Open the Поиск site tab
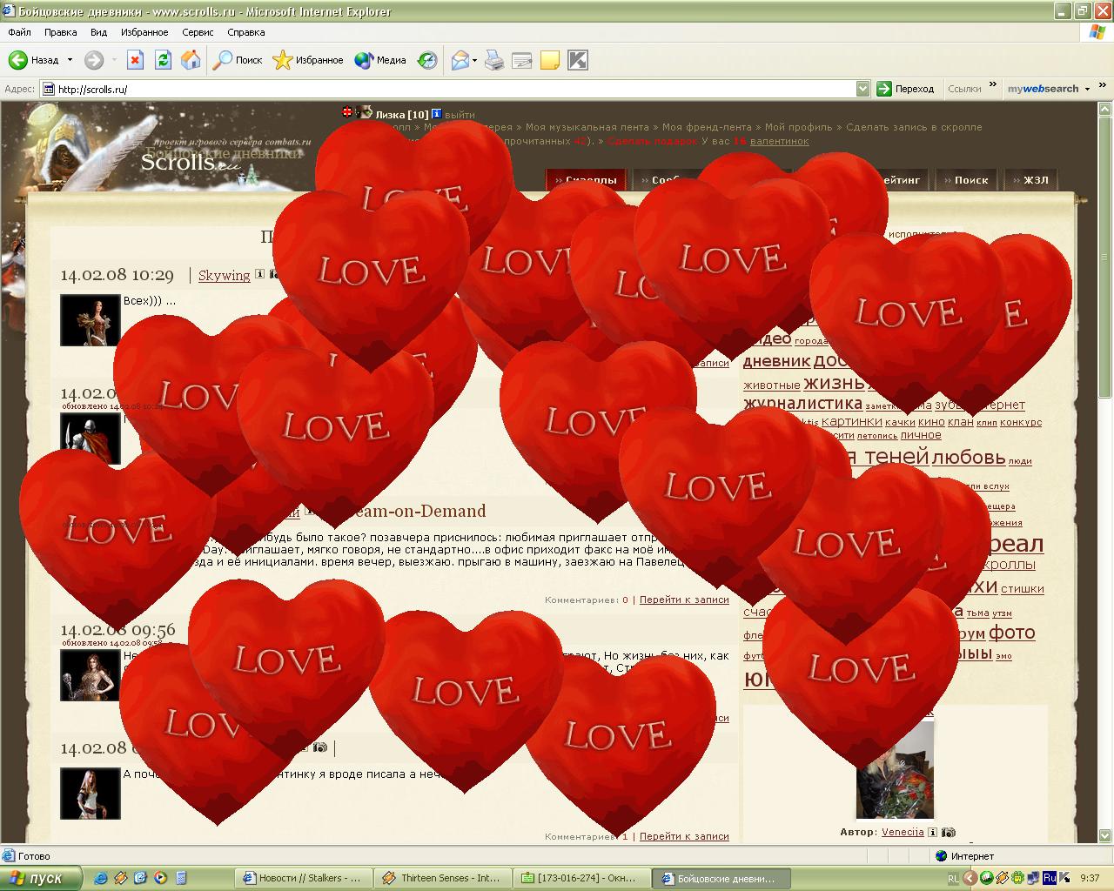The width and height of the screenshot is (1114, 891). (x=966, y=180)
